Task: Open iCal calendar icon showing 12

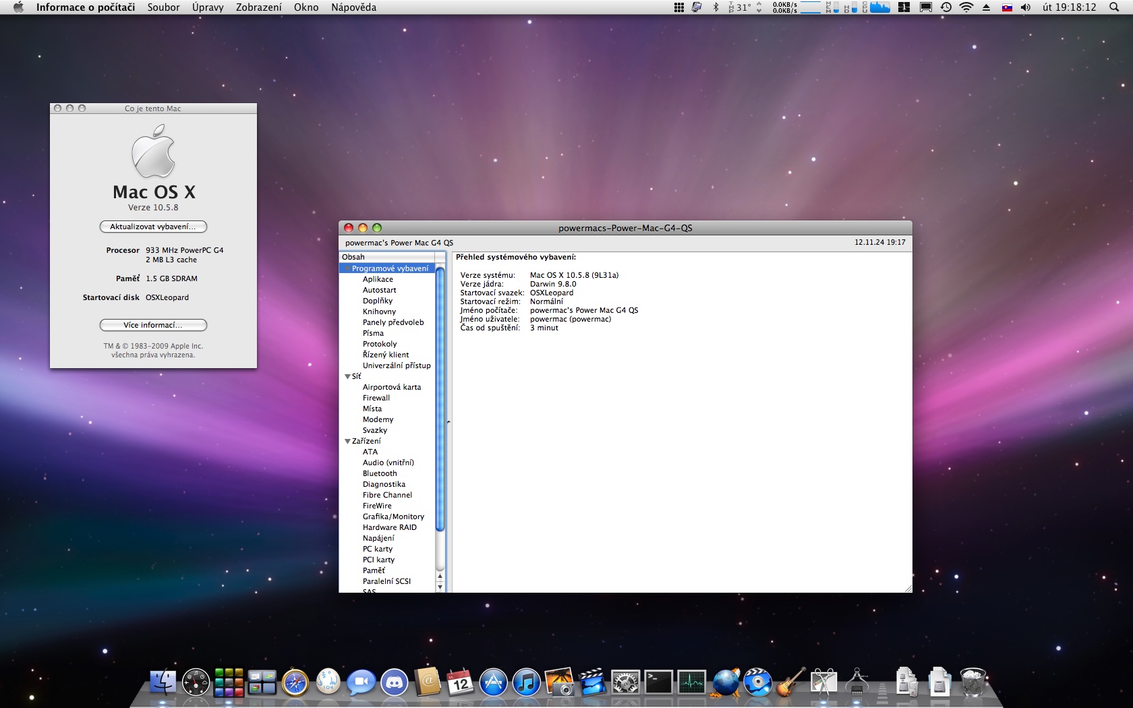Action: point(461,682)
